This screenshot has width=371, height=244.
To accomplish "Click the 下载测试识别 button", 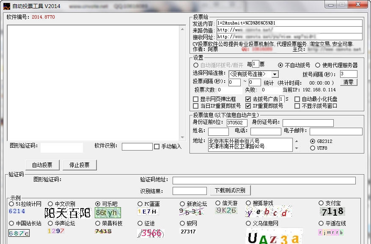I will [230, 190].
